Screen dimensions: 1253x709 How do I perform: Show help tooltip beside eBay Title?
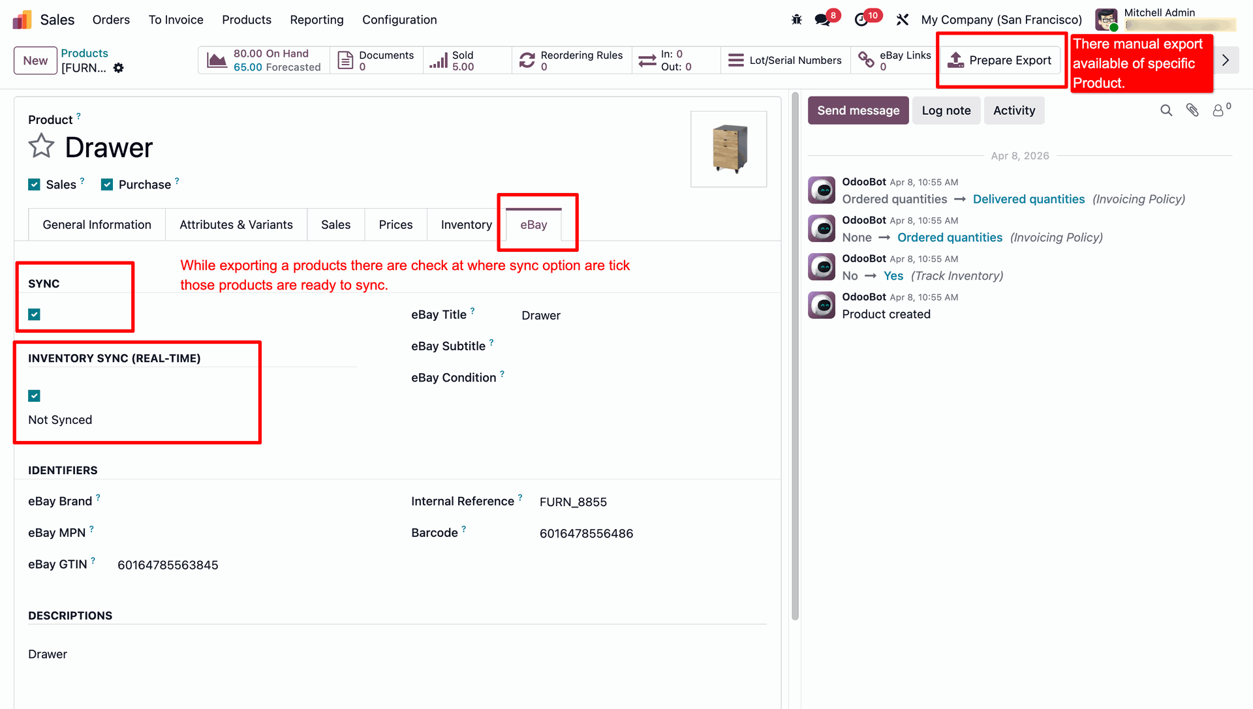point(472,310)
